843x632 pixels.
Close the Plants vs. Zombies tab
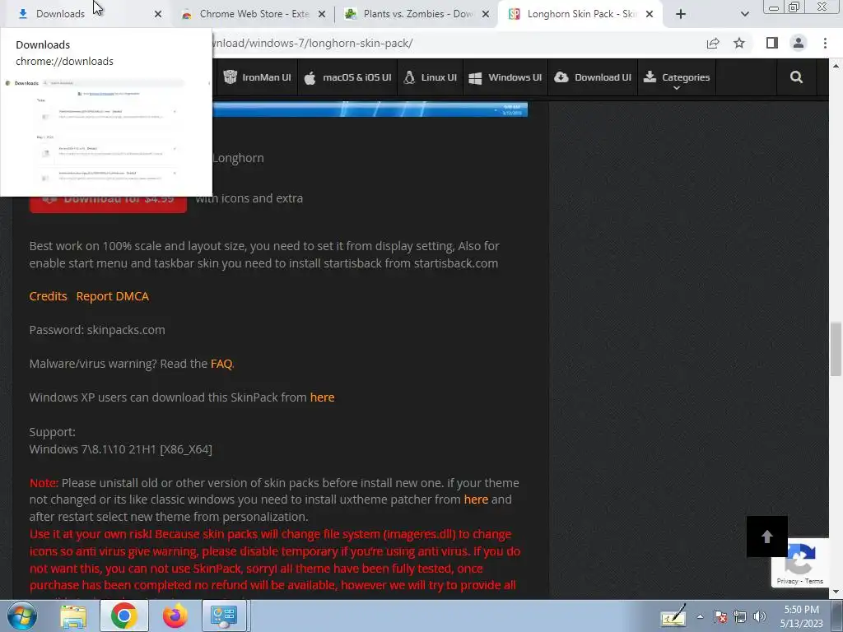coord(486,15)
